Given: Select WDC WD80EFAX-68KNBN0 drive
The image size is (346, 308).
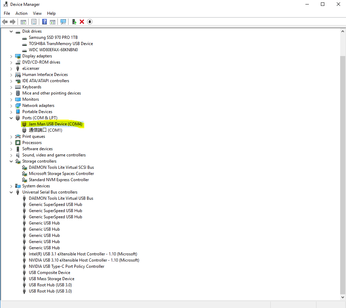Looking at the screenshot, I should 53,50.
